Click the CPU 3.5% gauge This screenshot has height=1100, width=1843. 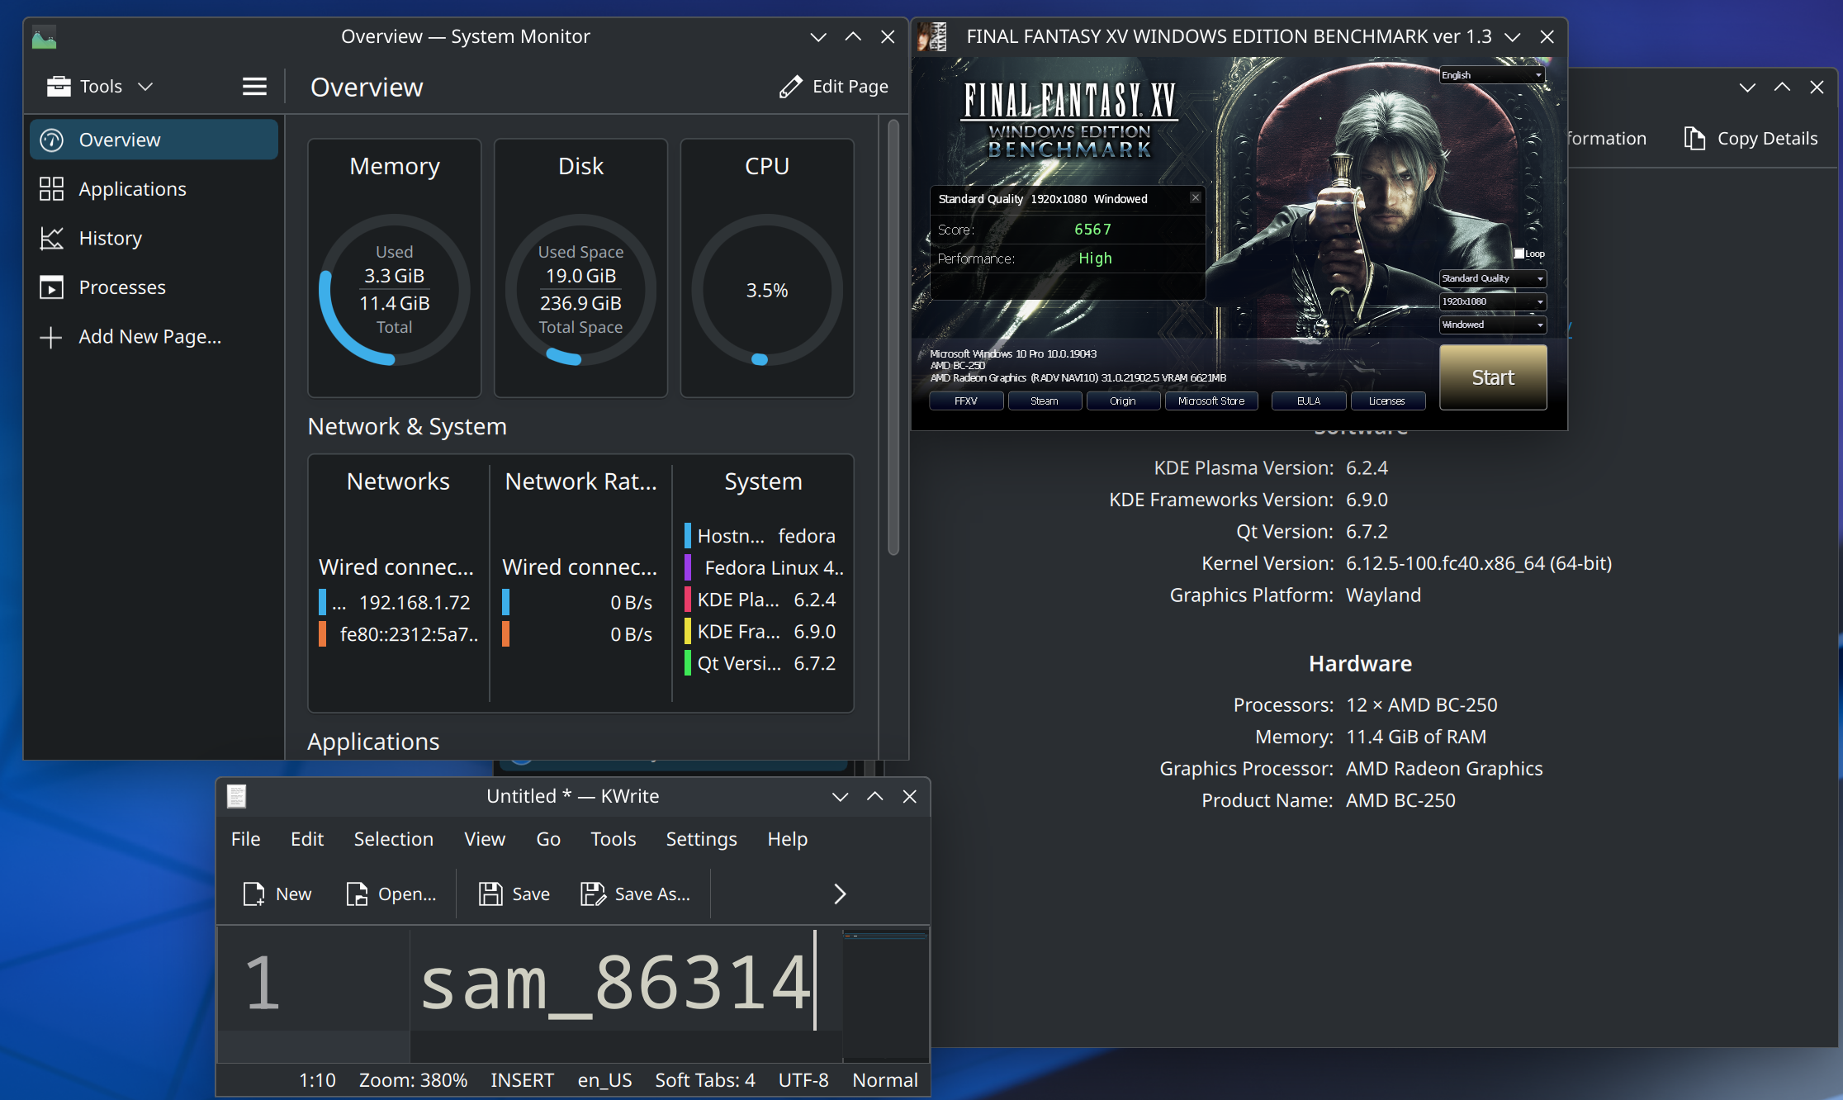(x=767, y=290)
